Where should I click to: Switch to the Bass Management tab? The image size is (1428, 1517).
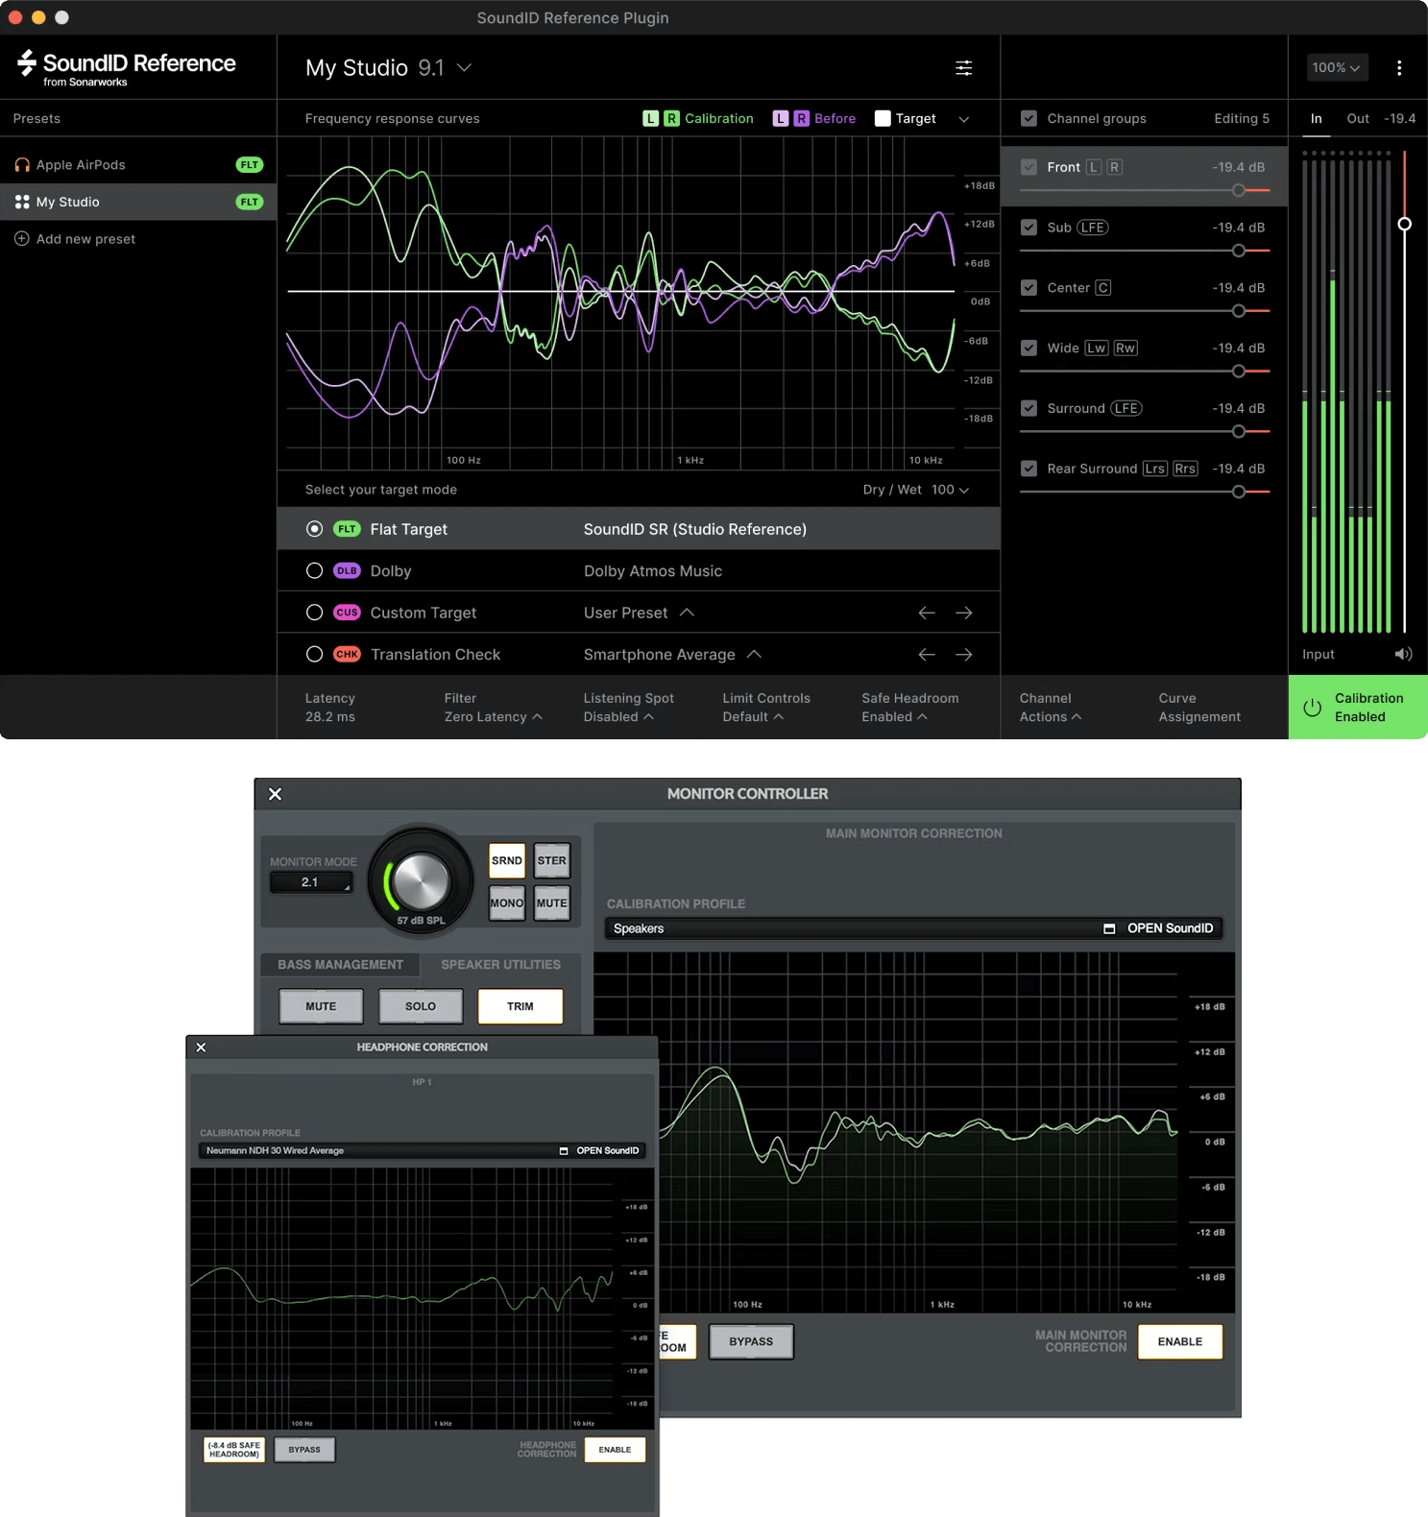340,965
